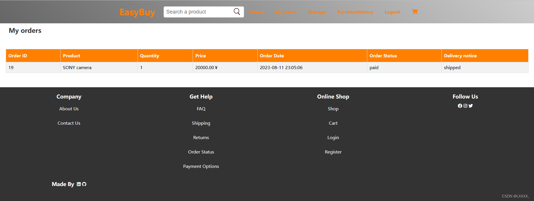Open the shopping cart icon
The image size is (534, 201).
(x=415, y=12)
